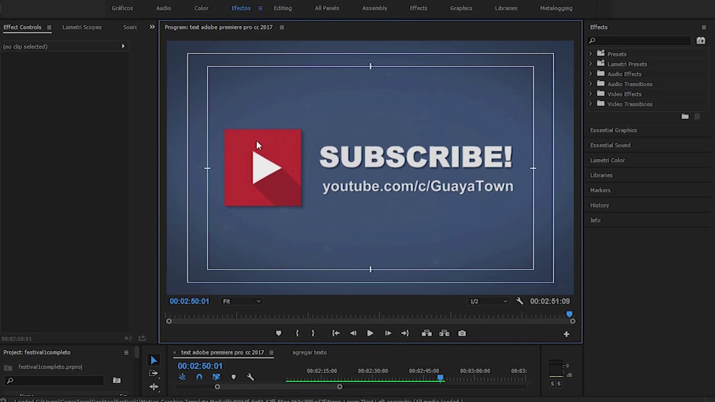Toggle nest sequence insert mode in timeline
The height and width of the screenshot is (402, 715).
pos(182,377)
